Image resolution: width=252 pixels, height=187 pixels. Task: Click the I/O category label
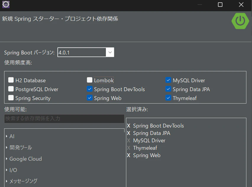(x=13, y=170)
